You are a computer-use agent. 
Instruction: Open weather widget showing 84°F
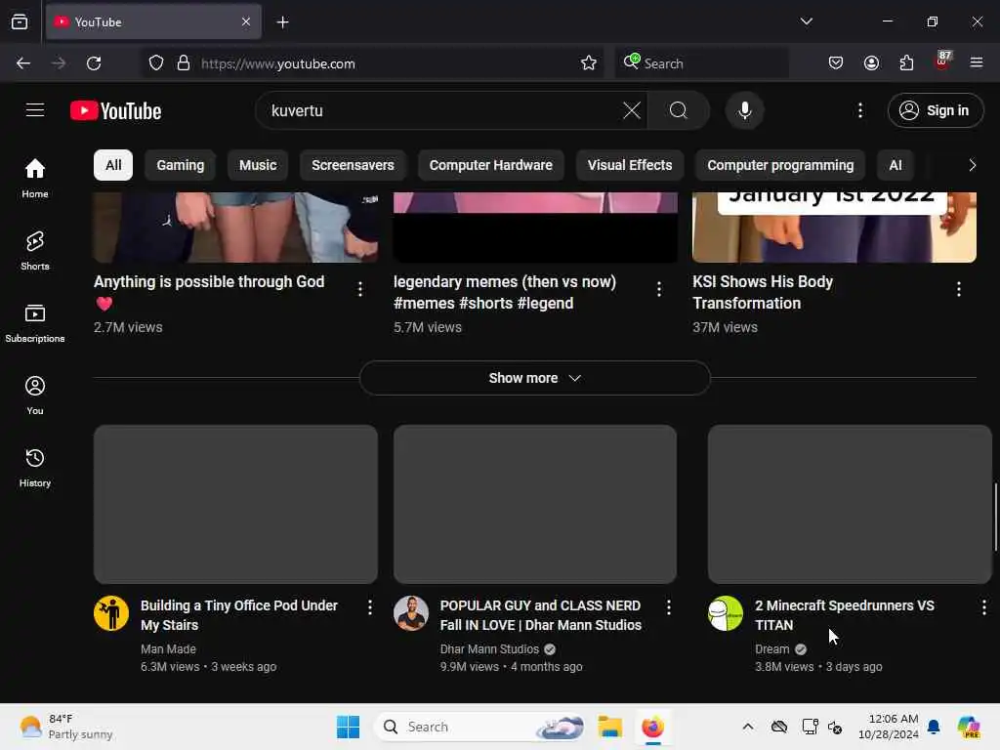(x=67, y=727)
